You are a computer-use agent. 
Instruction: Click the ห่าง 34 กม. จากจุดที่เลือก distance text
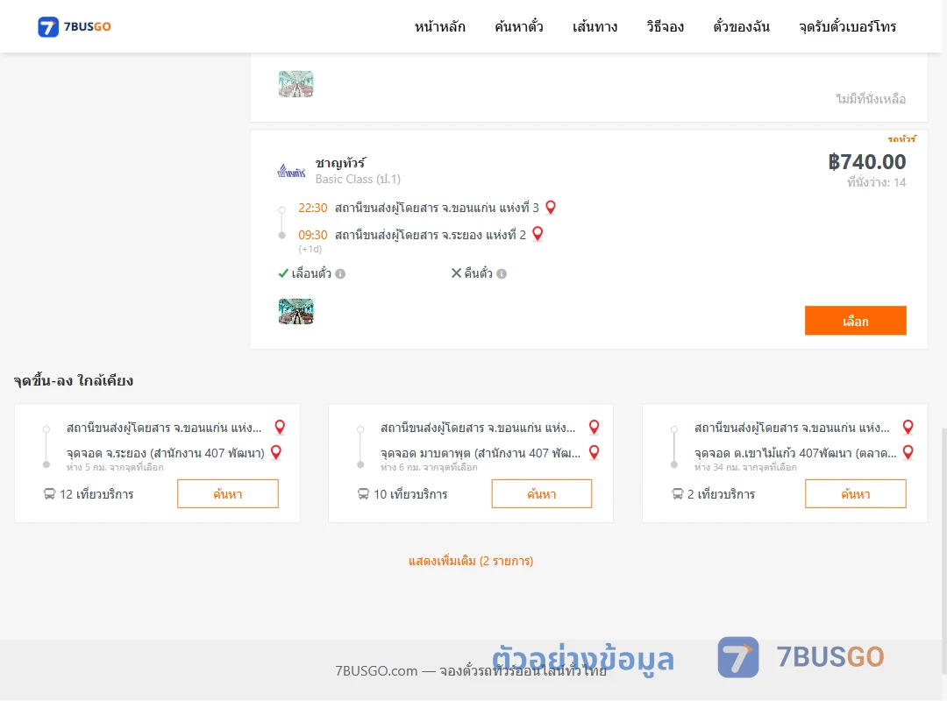tap(745, 467)
